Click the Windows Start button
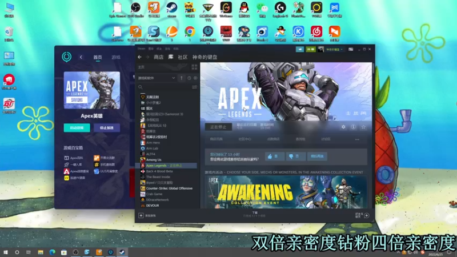The height and width of the screenshot is (257, 457). (x=6, y=252)
